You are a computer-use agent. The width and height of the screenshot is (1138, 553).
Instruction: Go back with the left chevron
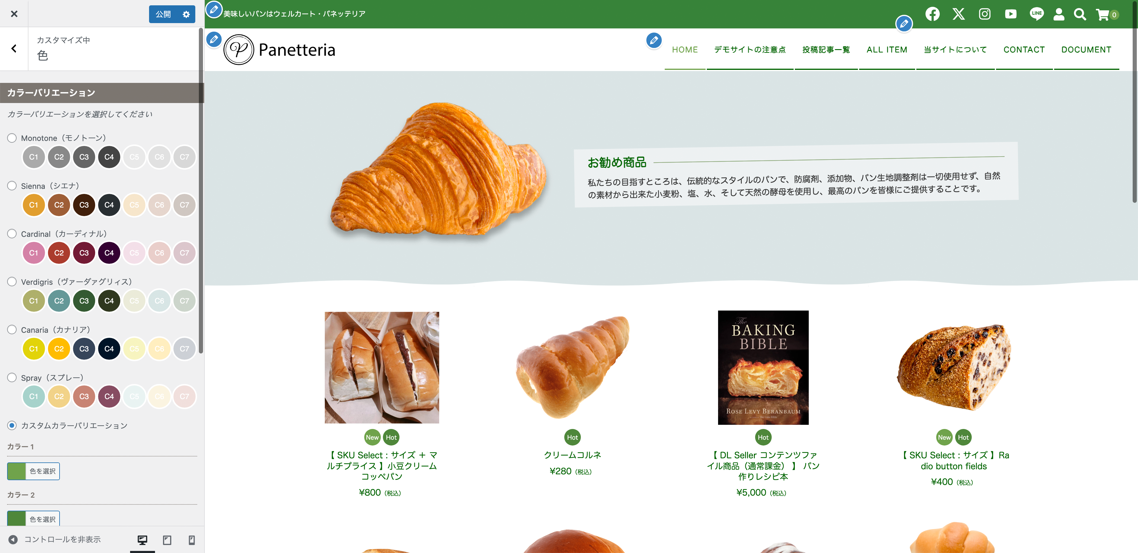pos(14,49)
